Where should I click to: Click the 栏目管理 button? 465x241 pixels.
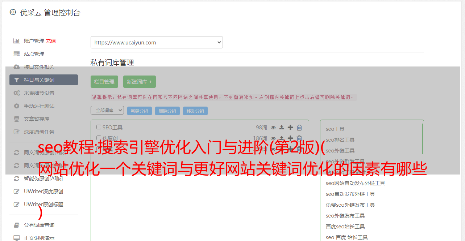pos(104,82)
